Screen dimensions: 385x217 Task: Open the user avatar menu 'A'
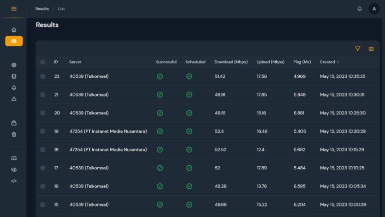(x=374, y=9)
